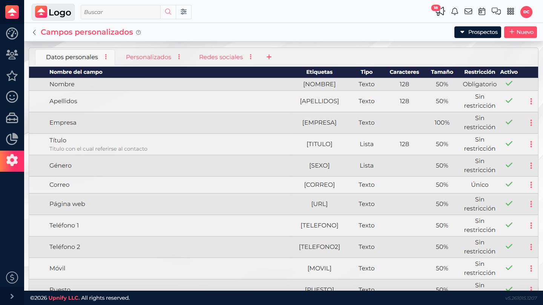Open the smiley face icon in sidebar
The width and height of the screenshot is (543, 305).
tap(12, 97)
